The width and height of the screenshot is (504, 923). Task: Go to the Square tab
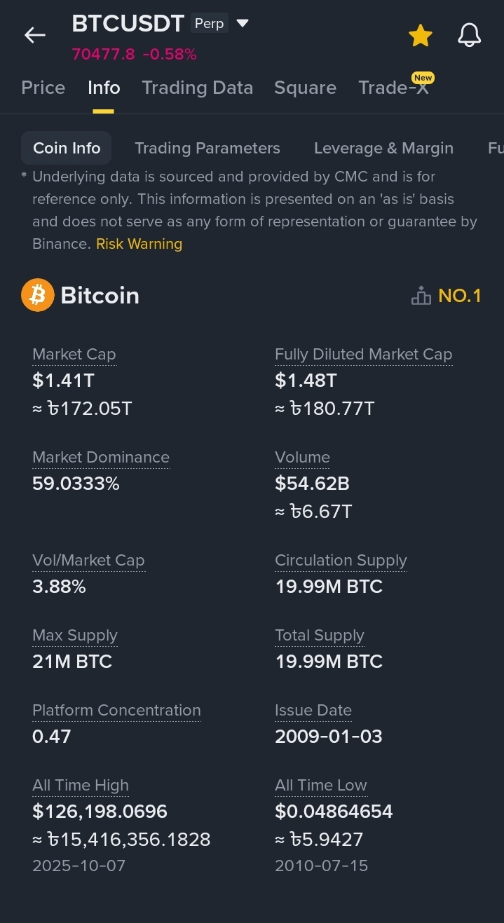point(305,88)
